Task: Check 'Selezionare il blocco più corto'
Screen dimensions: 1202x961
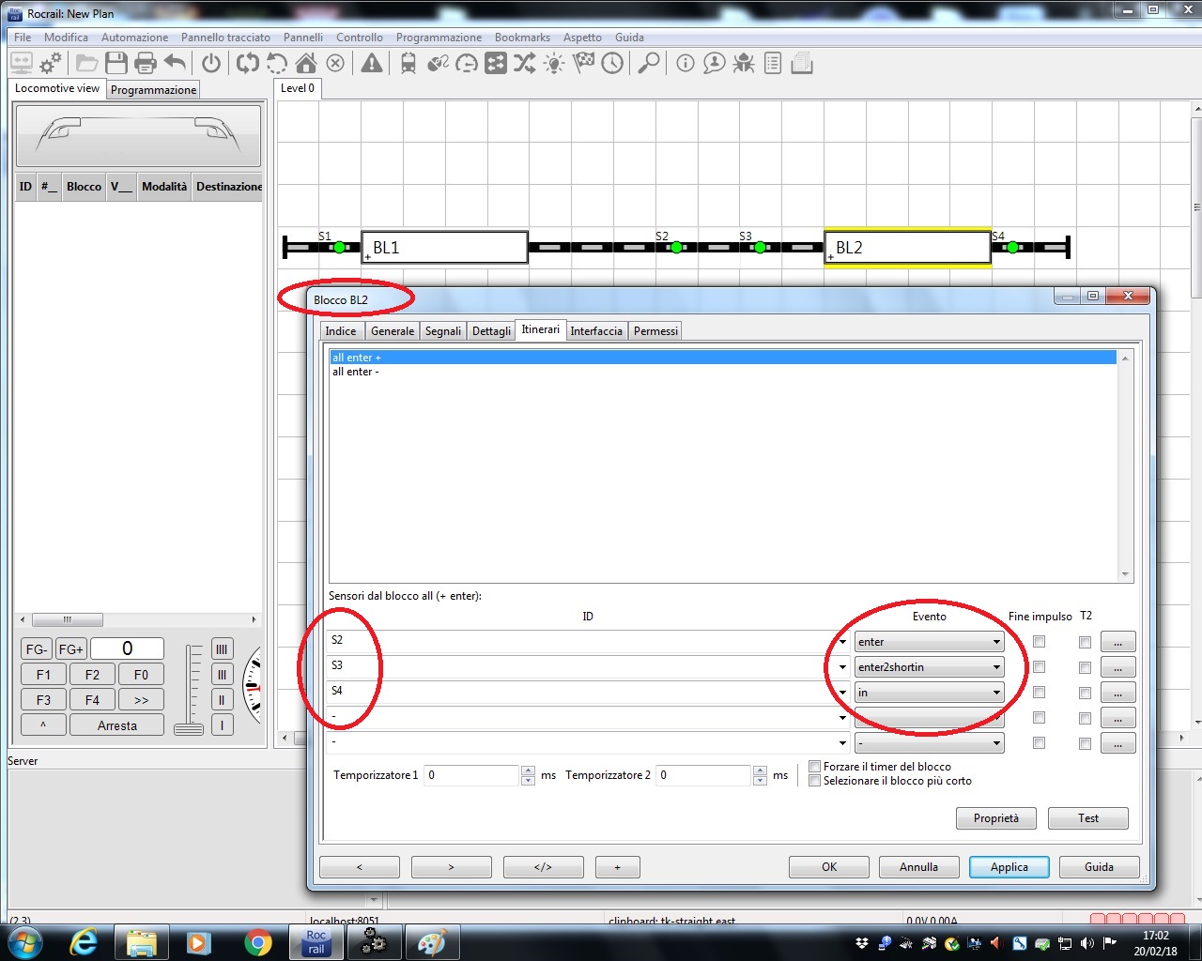Action: (815, 781)
